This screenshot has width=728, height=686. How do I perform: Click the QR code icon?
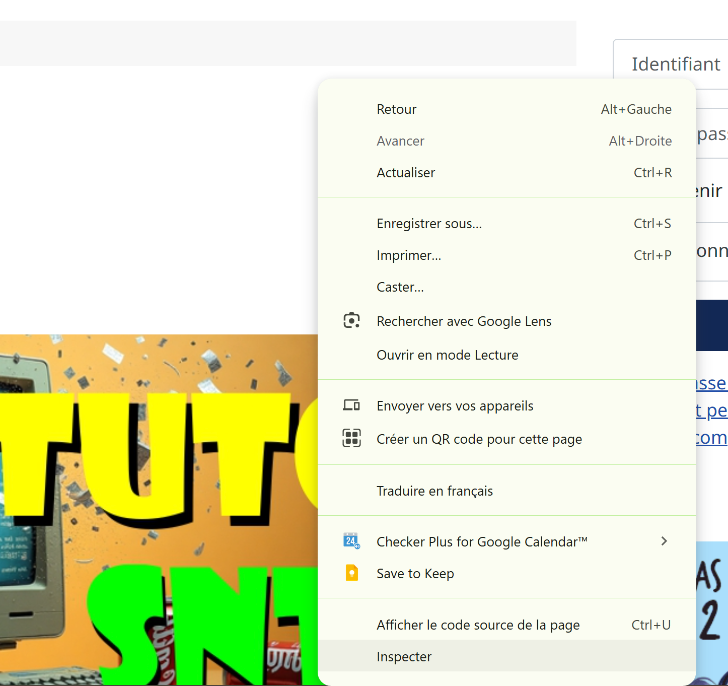[x=351, y=438]
